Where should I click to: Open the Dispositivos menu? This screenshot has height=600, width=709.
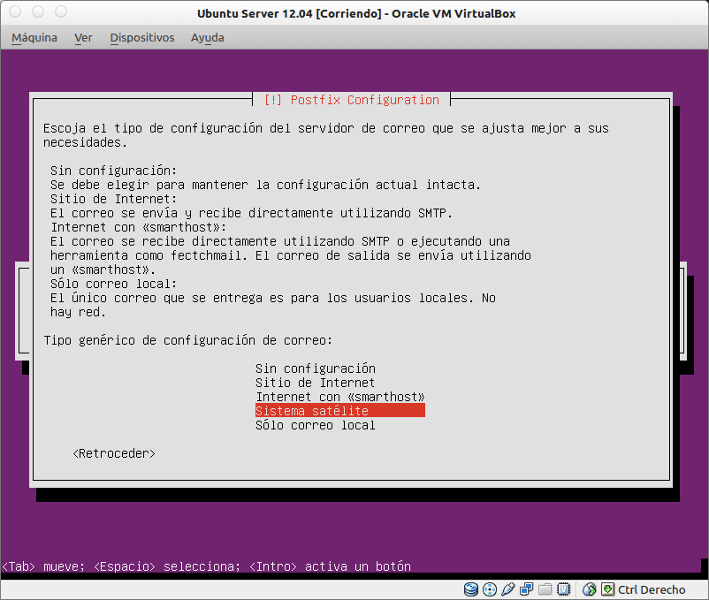point(143,37)
